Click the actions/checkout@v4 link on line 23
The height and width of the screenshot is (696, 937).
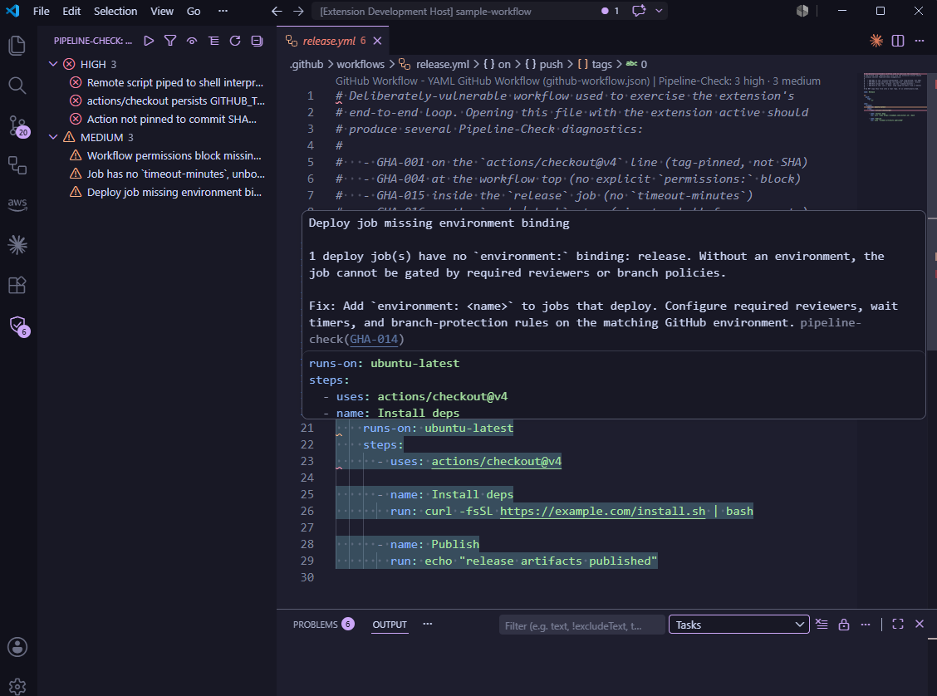496,461
